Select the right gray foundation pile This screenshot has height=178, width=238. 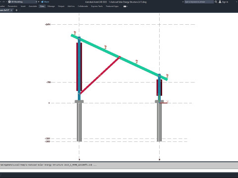click(x=159, y=122)
